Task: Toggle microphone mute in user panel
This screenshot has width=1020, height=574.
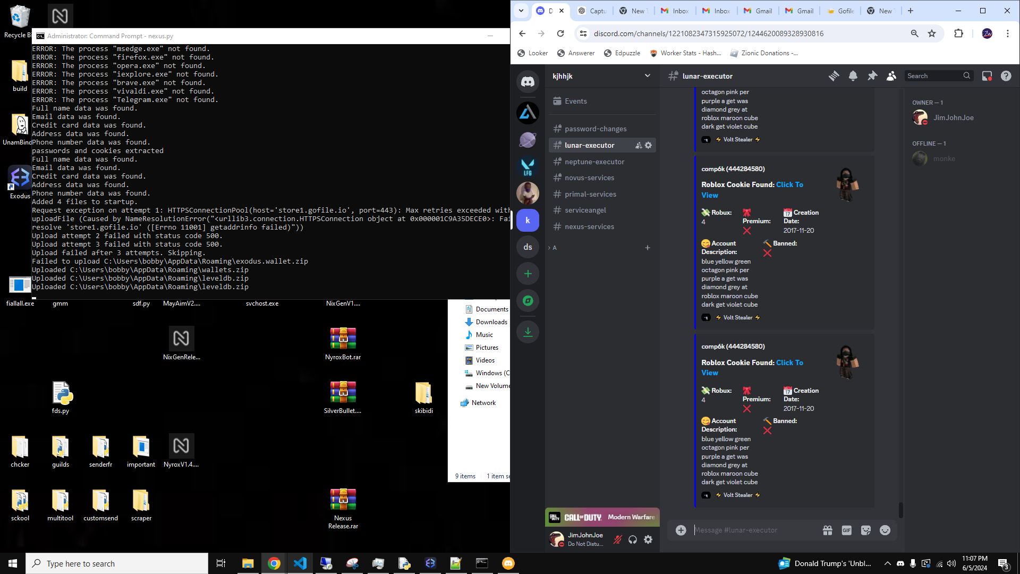Action: point(617,539)
